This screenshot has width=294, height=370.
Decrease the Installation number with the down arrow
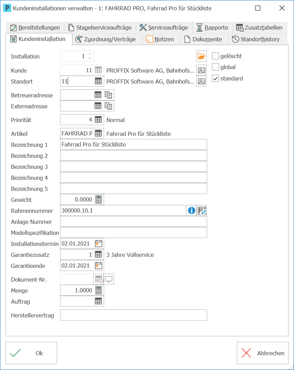[90, 58]
